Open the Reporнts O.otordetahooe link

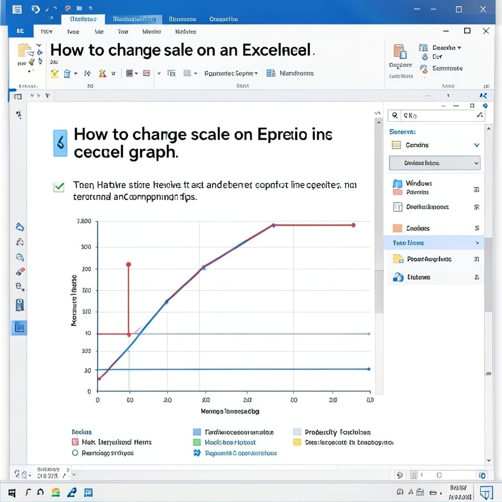tap(241, 453)
